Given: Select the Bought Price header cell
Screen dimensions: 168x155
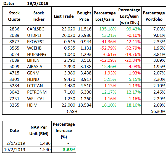Looking at the screenshot, I should 84,16.
